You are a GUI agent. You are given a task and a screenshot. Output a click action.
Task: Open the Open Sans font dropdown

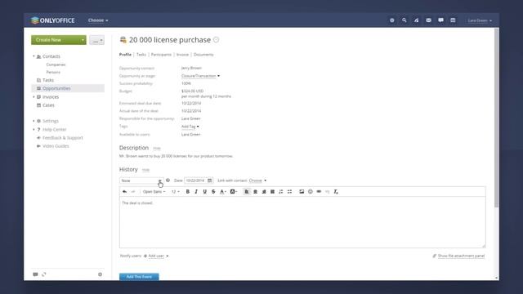pos(154,192)
